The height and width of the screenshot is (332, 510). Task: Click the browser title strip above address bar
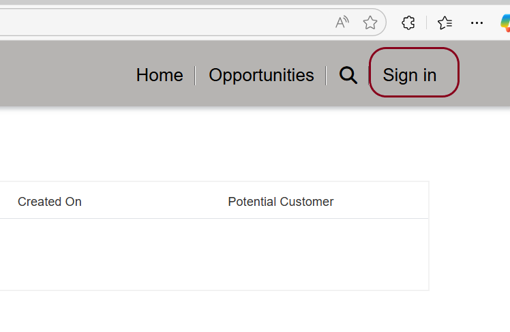(255, 2)
